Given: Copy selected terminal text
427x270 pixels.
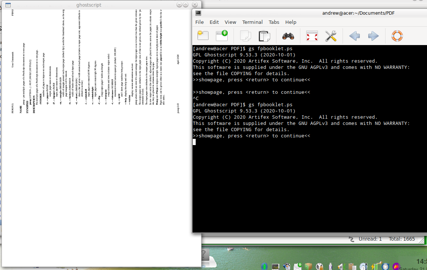Looking at the screenshot, I should click(x=245, y=36).
